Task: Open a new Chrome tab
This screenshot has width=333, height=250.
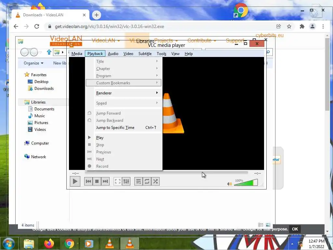Action: point(96,15)
